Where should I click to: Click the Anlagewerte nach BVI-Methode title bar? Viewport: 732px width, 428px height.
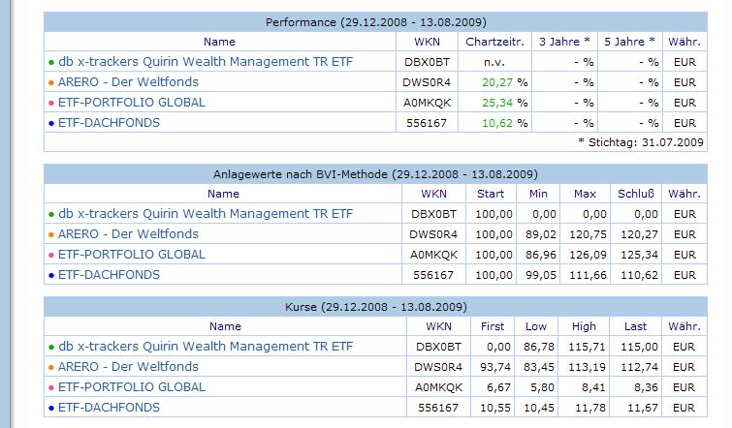[376, 174]
